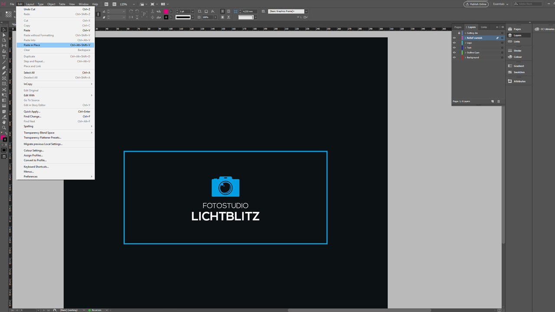Switch to the Pages tab
555x312 pixels.
tap(458, 27)
